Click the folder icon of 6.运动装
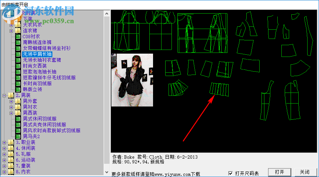This screenshot has width=319, height=177. pyautogui.click(x=11, y=160)
